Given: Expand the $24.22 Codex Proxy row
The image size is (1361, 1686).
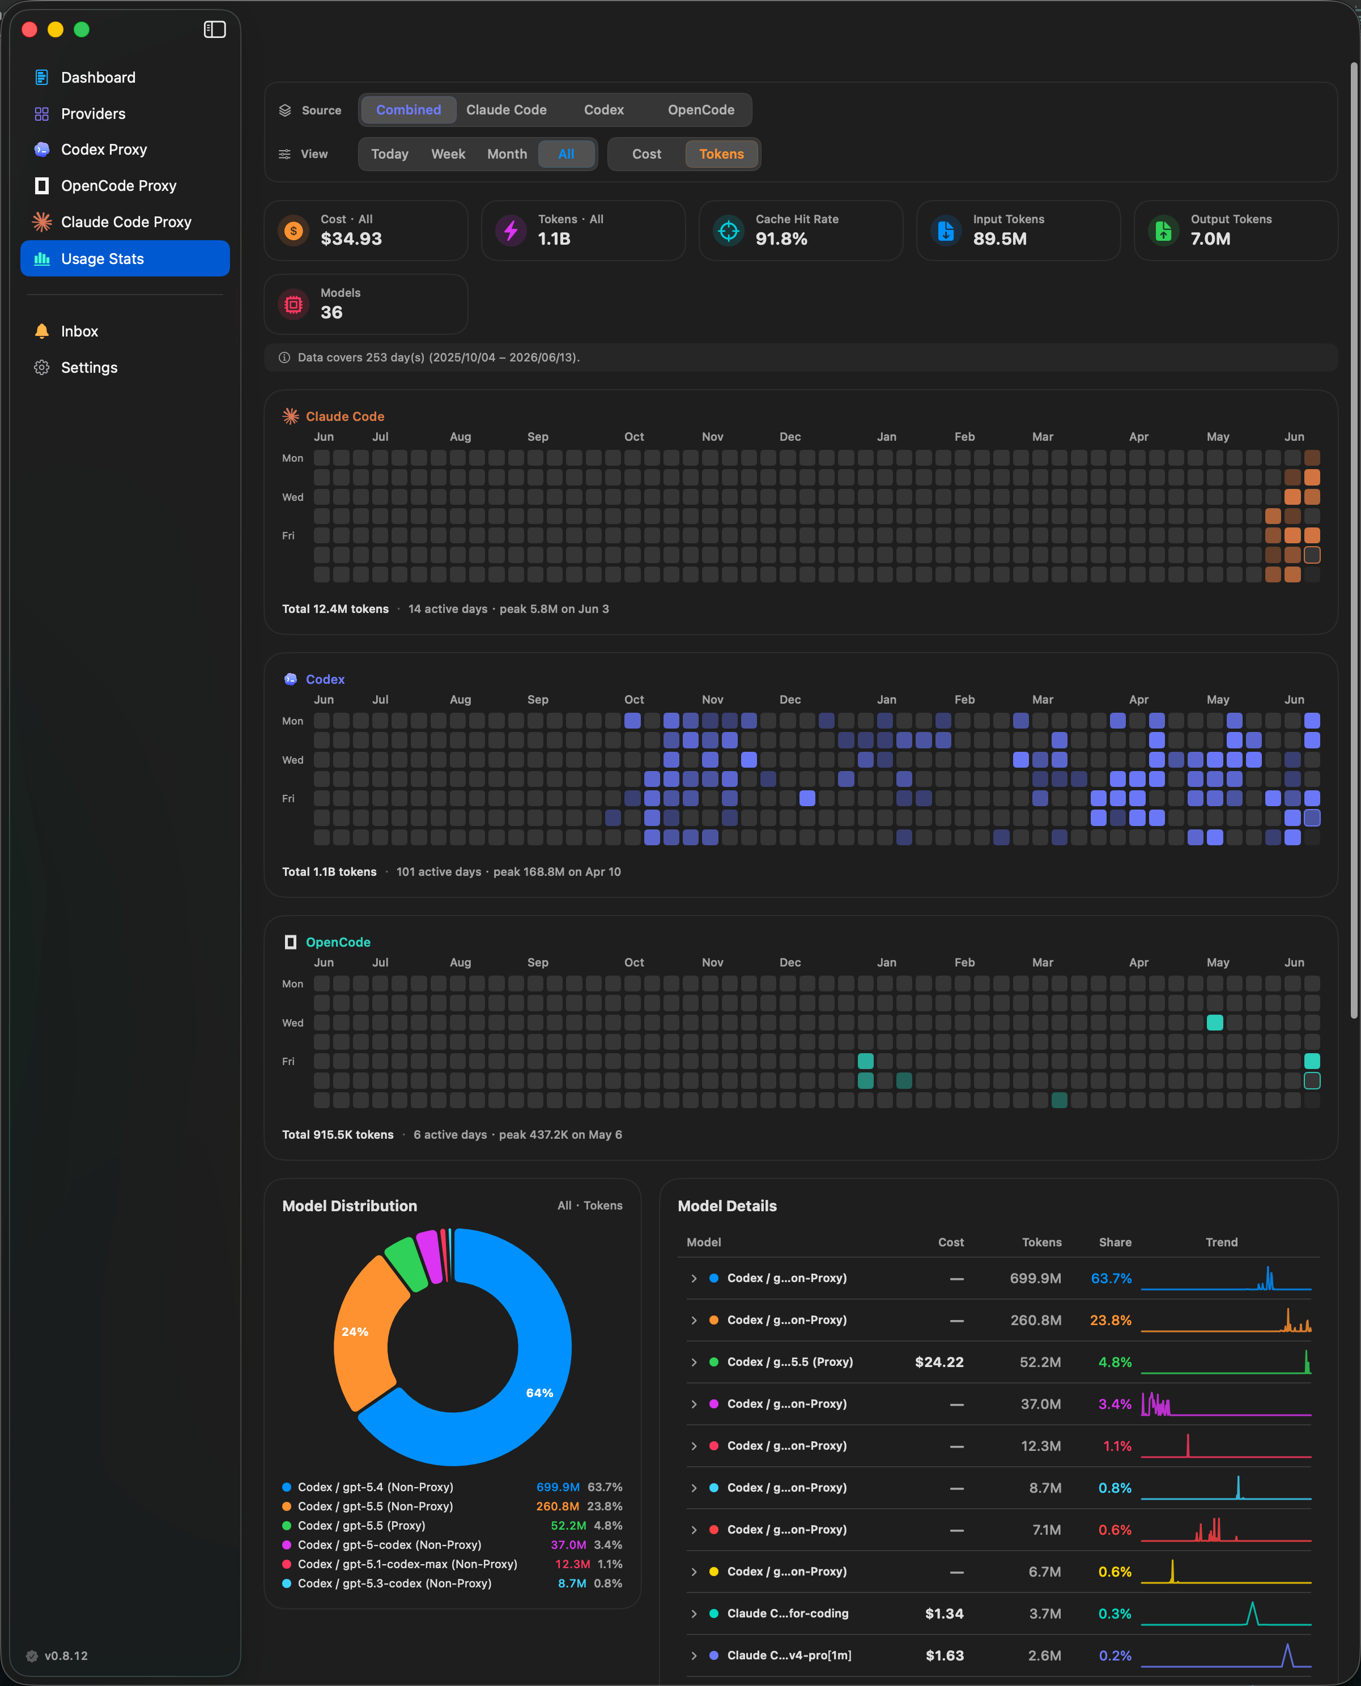Looking at the screenshot, I should point(694,1363).
